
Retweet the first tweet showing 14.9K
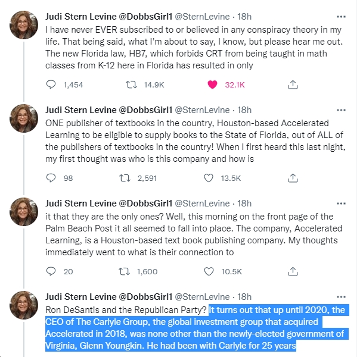point(131,84)
